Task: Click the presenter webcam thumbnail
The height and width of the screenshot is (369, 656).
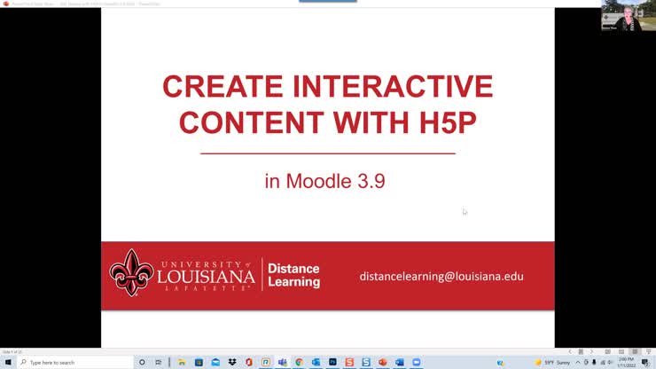Action: click(629, 15)
